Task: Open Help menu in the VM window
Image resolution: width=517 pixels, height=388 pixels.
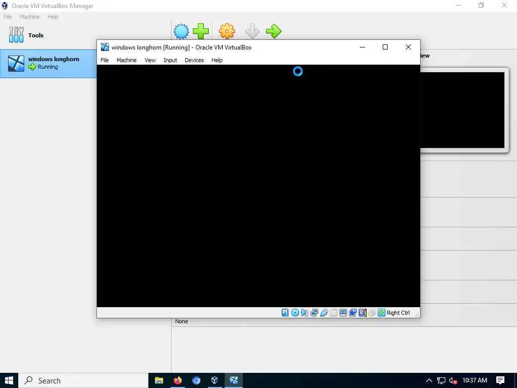Action: tap(217, 60)
